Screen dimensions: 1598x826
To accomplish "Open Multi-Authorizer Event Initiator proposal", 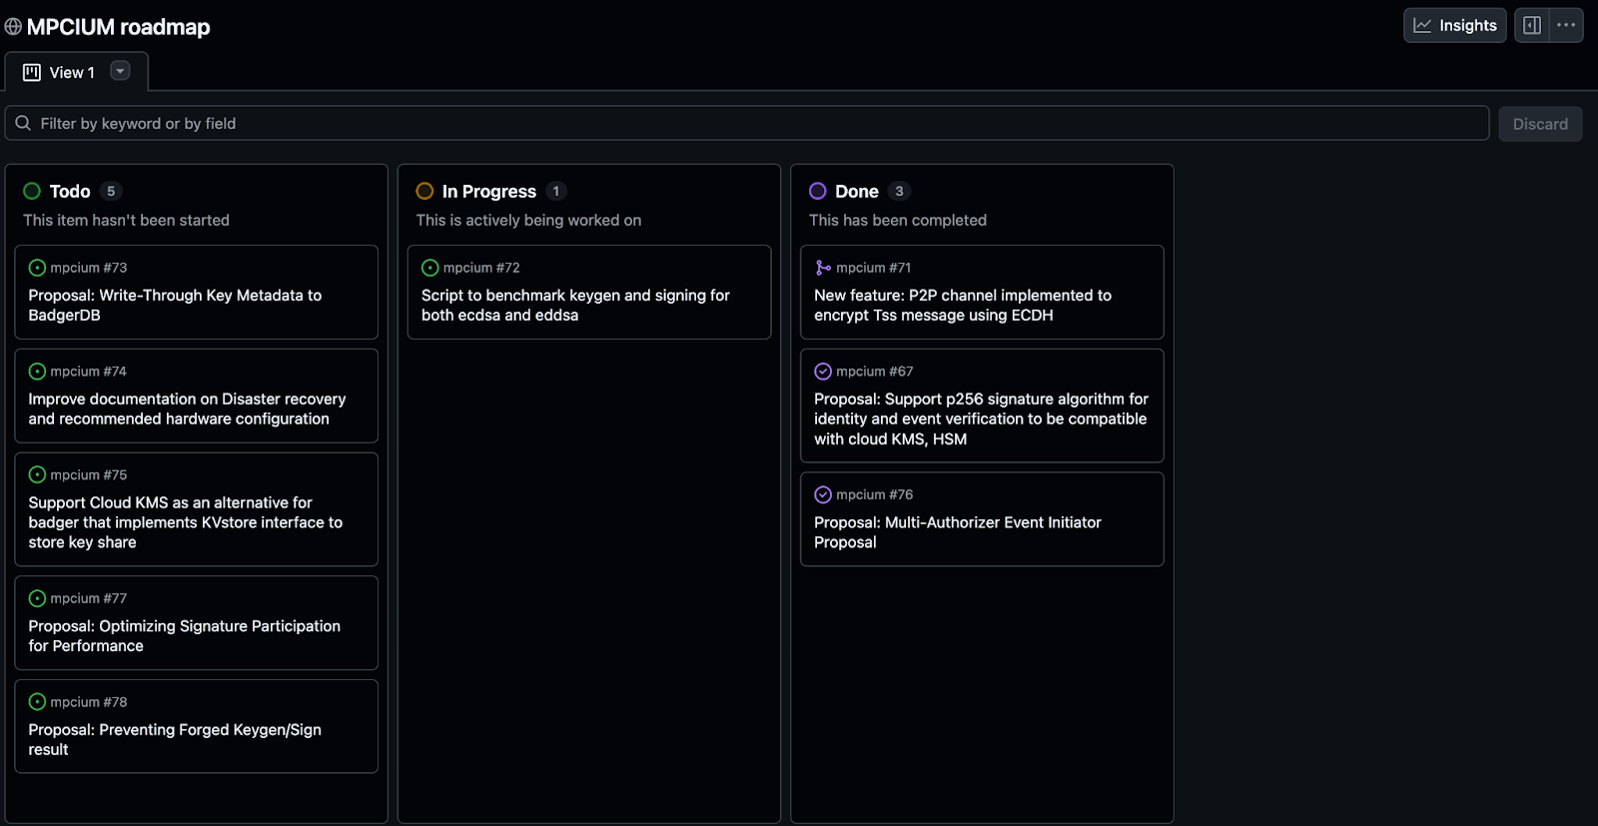I will pyautogui.click(x=957, y=532).
